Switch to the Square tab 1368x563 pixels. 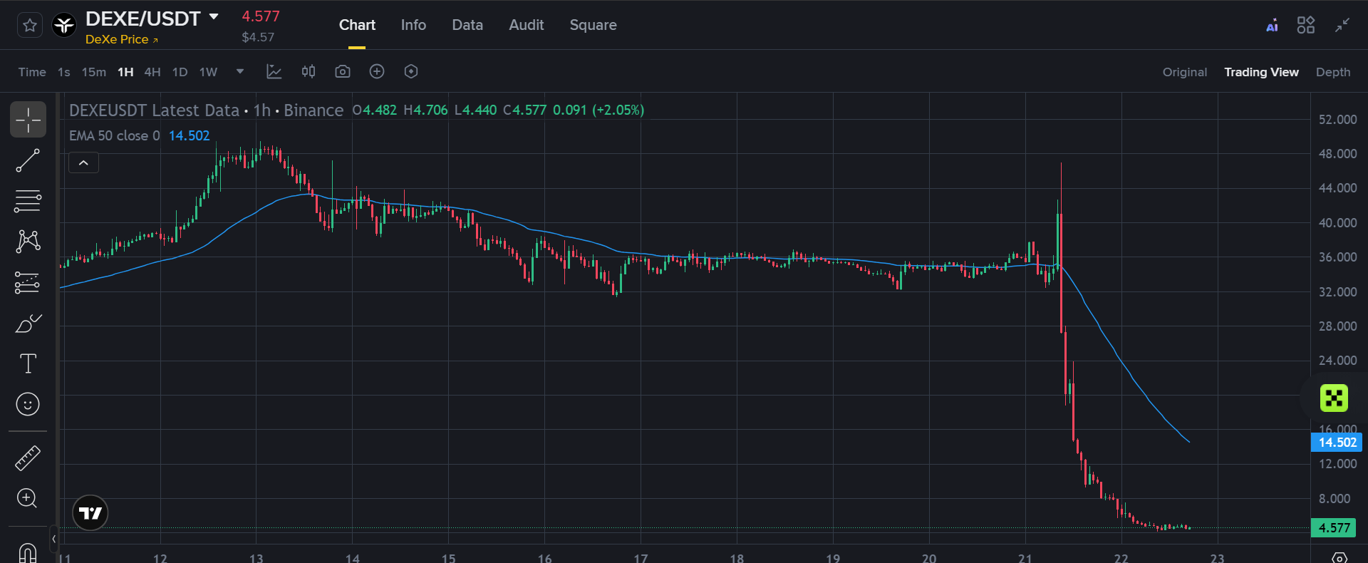point(593,25)
